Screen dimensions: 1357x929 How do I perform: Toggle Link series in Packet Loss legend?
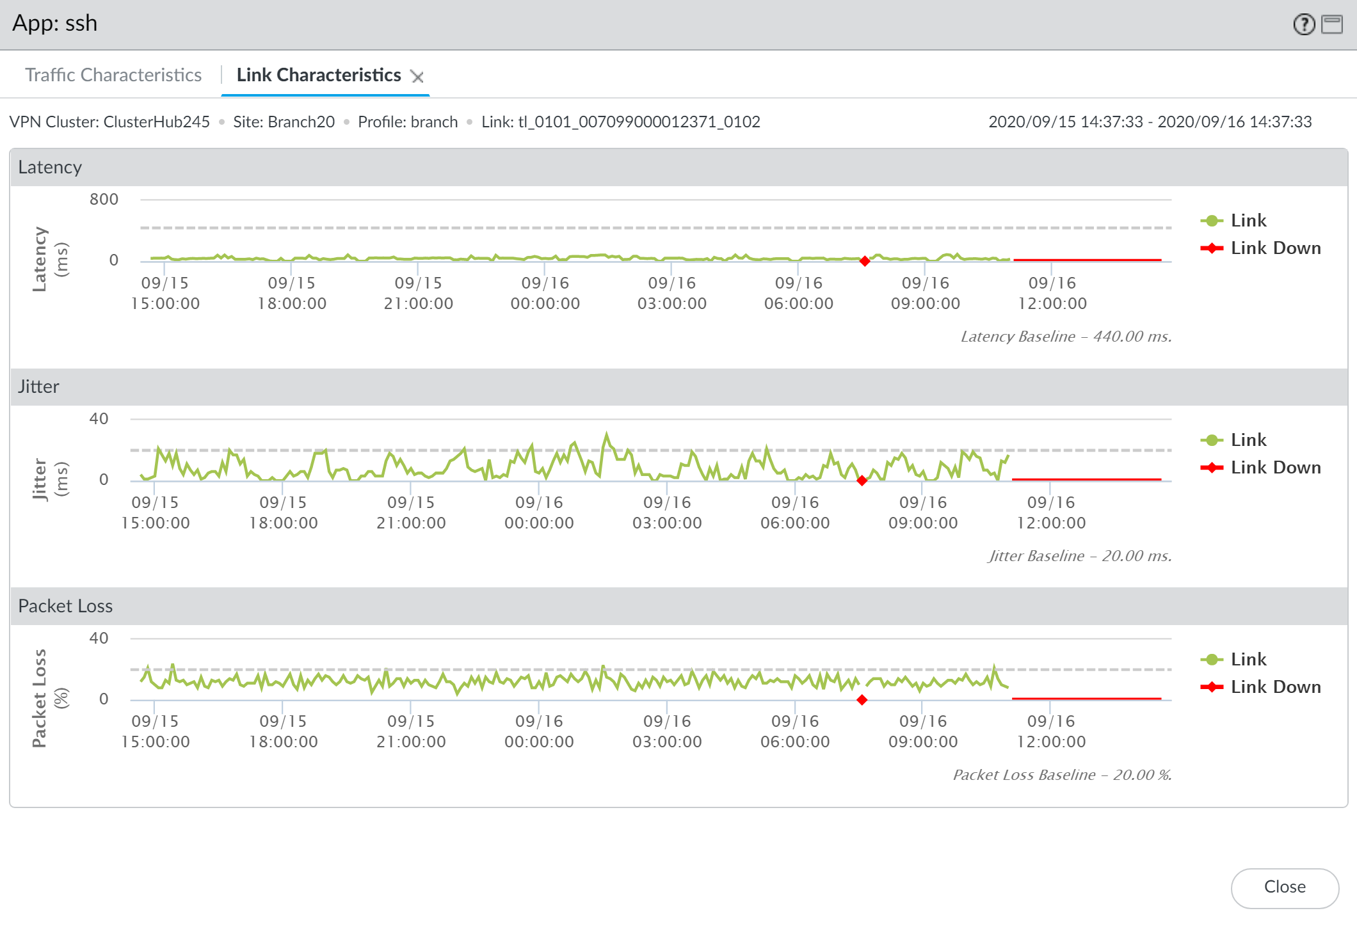(1248, 660)
